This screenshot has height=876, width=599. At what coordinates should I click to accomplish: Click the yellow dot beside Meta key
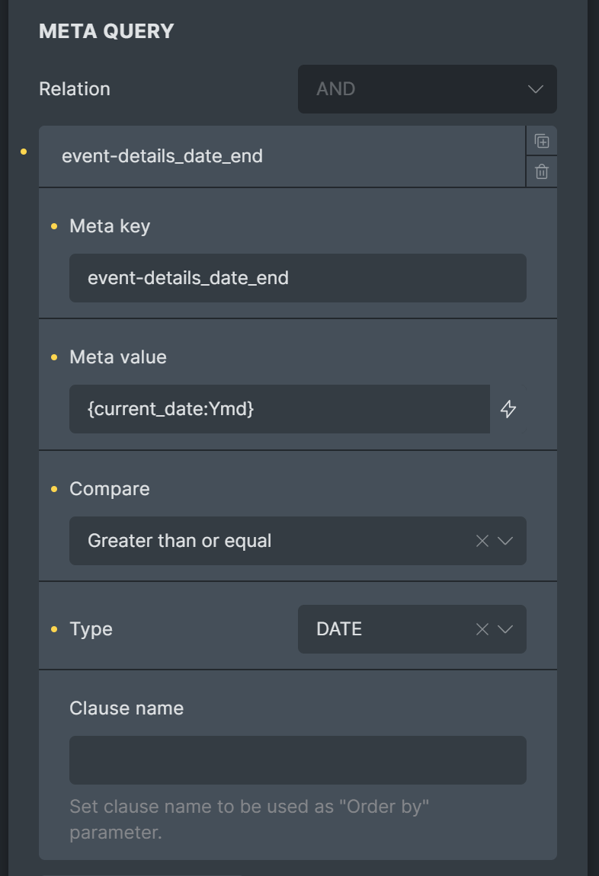click(54, 226)
